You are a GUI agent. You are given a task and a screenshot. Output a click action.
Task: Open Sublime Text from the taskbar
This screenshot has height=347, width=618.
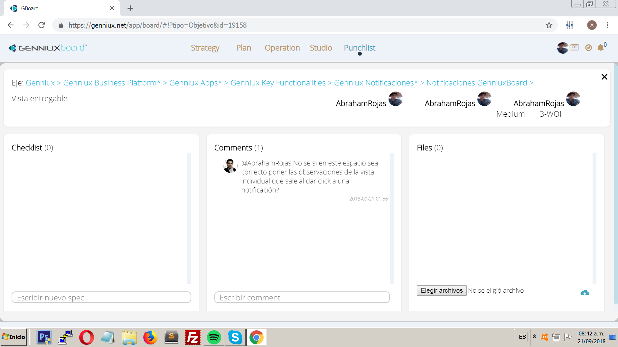(172, 337)
